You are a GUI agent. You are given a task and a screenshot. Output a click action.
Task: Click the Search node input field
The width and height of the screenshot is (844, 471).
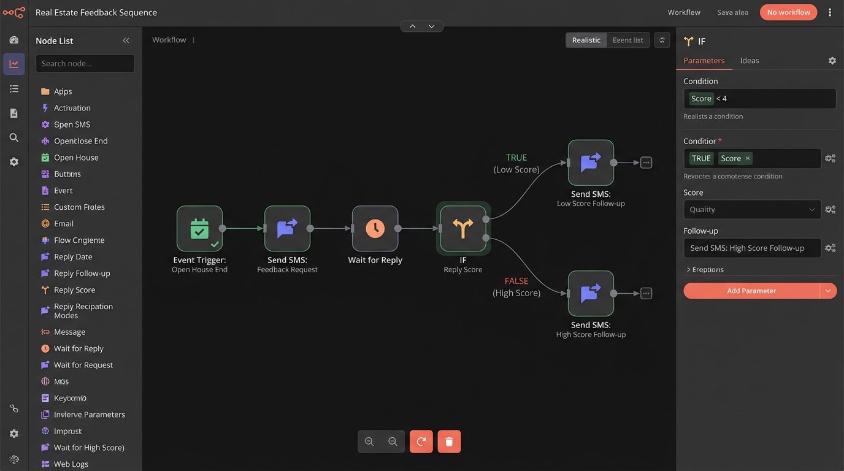(x=85, y=64)
